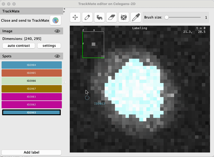Click the TrackMate logo icon button
The width and height of the screenshot is (214, 157).
[x=56, y=20]
